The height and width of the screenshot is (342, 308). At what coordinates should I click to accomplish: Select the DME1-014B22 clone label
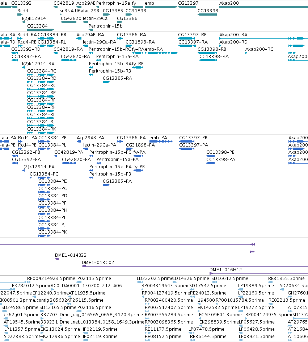point(71,255)
